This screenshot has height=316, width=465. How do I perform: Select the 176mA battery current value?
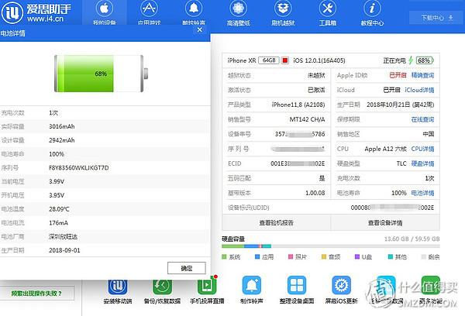coord(58,222)
